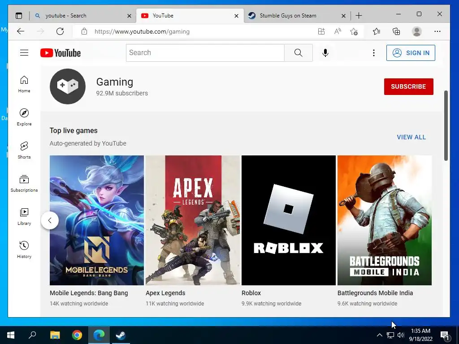This screenshot has height=344, width=459.
Task: Open the notification center icon
Action: click(445, 335)
